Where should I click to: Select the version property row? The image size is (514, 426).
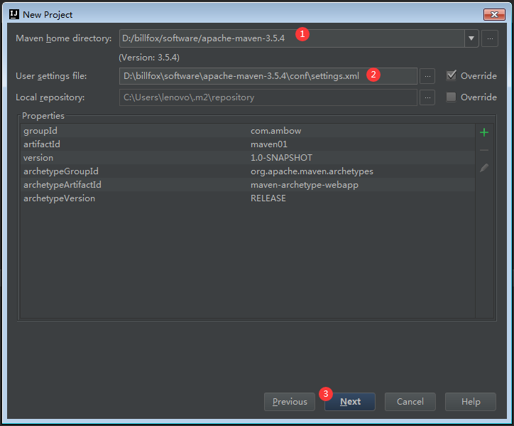click(248, 158)
